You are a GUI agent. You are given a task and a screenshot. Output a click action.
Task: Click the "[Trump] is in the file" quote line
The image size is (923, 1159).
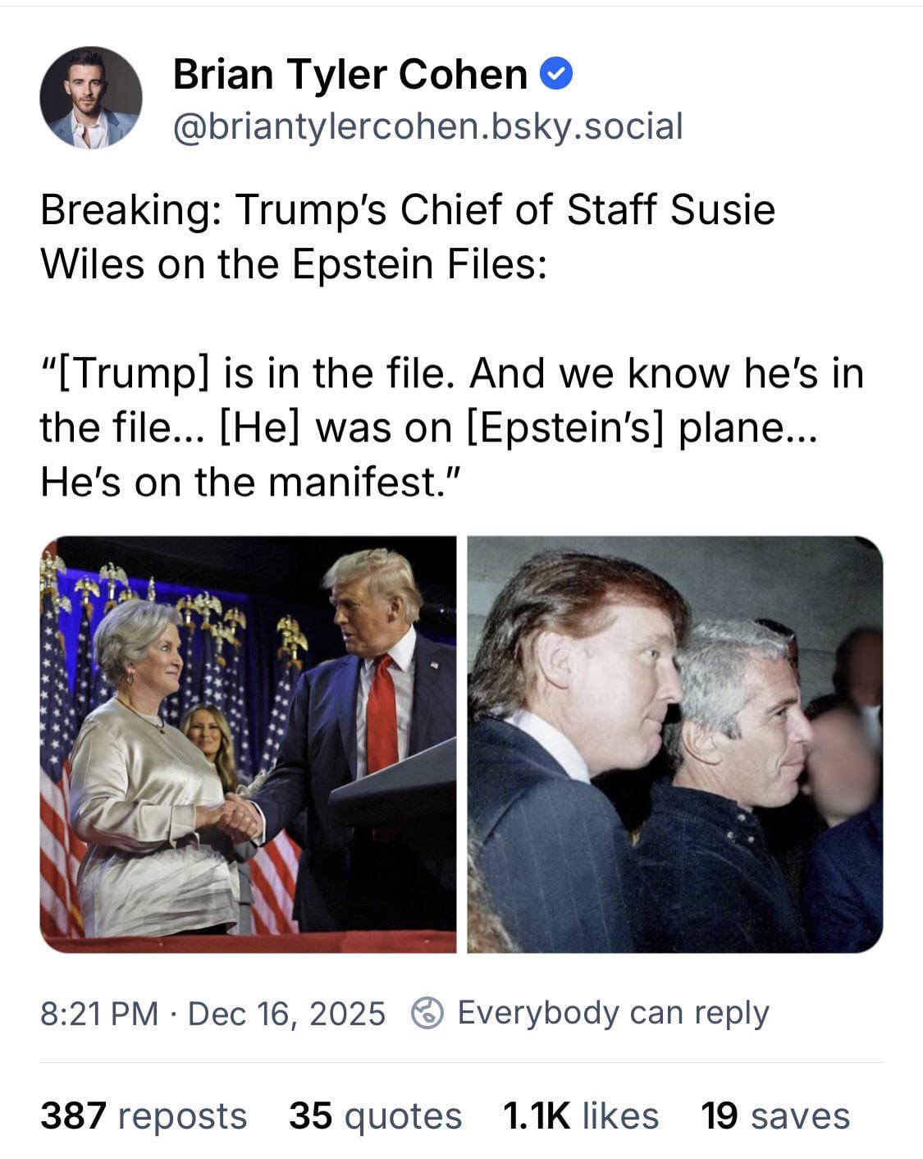451,373
